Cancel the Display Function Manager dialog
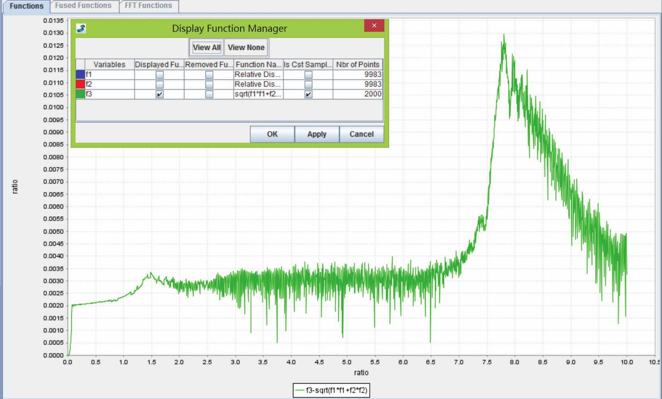The width and height of the screenshot is (662, 399). [x=361, y=134]
